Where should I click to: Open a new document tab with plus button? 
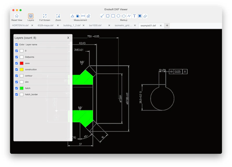167,25
